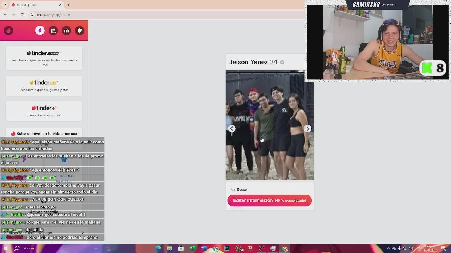Switch to active Chrome taskbar window
This screenshot has width=451, height=253.
[285, 248]
